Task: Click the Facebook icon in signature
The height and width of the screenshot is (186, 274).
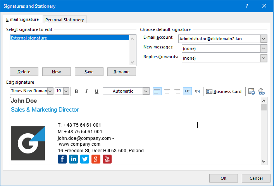Action: 62,159
